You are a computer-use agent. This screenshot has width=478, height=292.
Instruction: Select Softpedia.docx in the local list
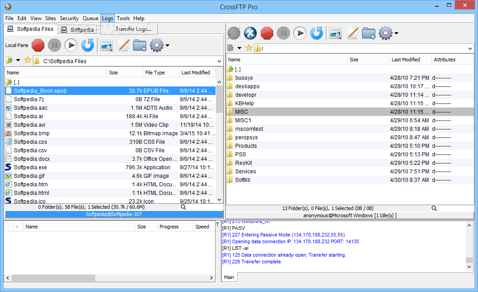[110, 159]
